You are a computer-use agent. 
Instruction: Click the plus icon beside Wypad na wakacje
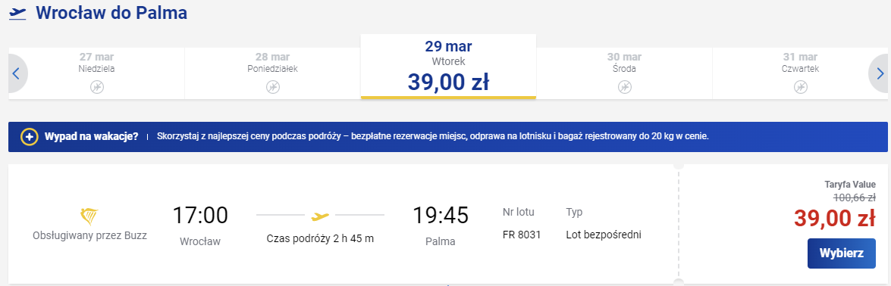click(29, 138)
